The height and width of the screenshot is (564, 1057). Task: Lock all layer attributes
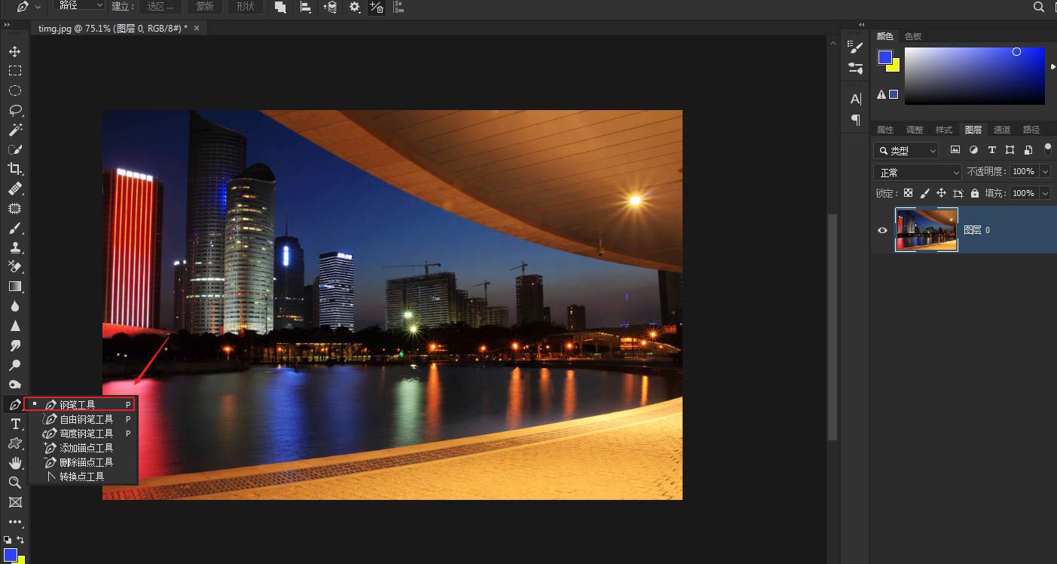tap(975, 193)
